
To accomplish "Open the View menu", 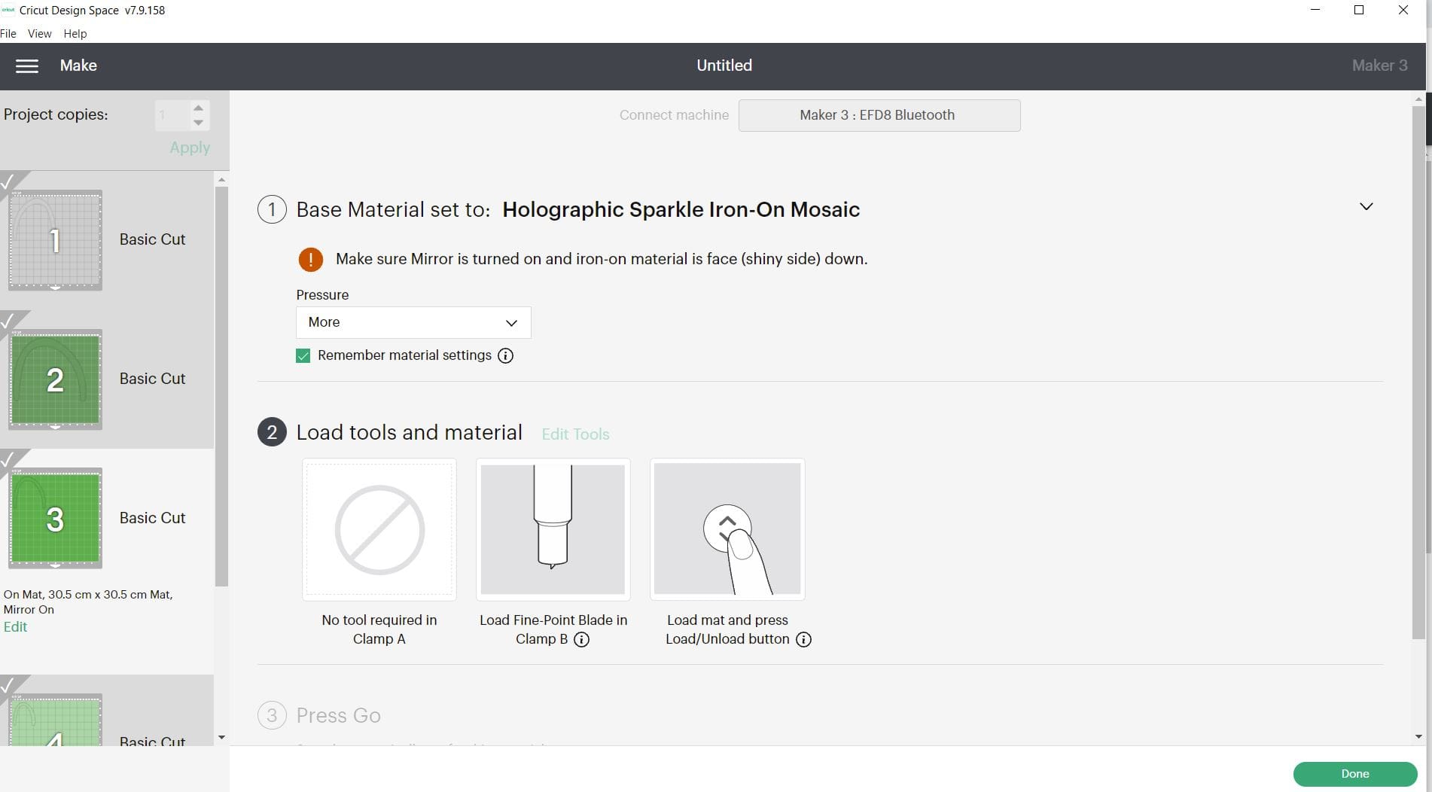I will click(39, 34).
